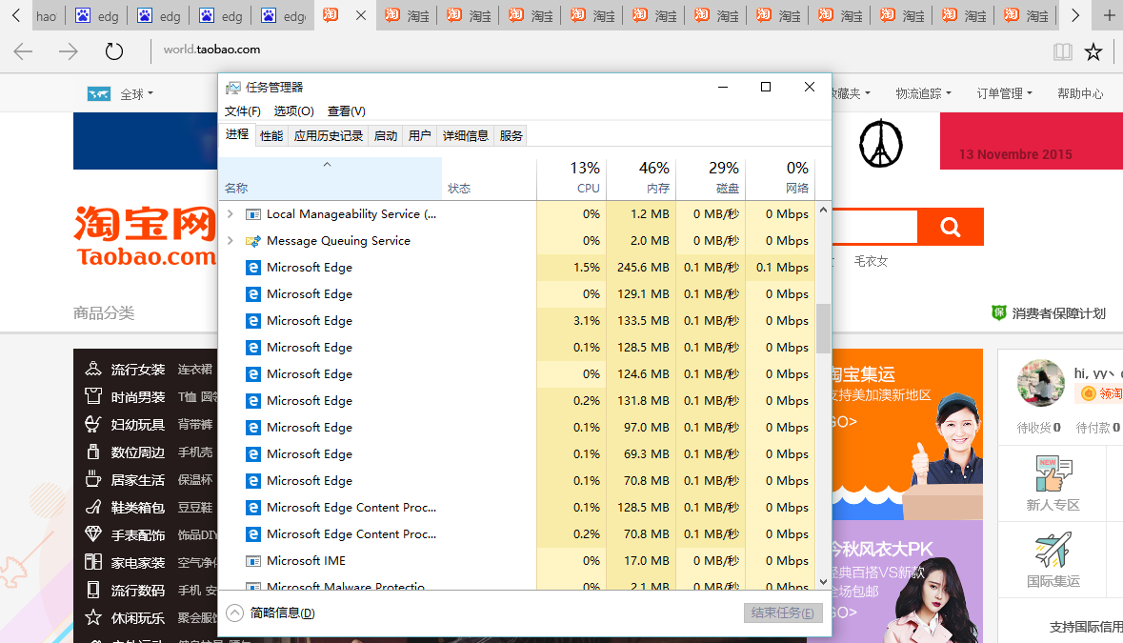This screenshot has height=643, width=1123.
Task: Click the 新人专区 icon
Action: point(1053,474)
